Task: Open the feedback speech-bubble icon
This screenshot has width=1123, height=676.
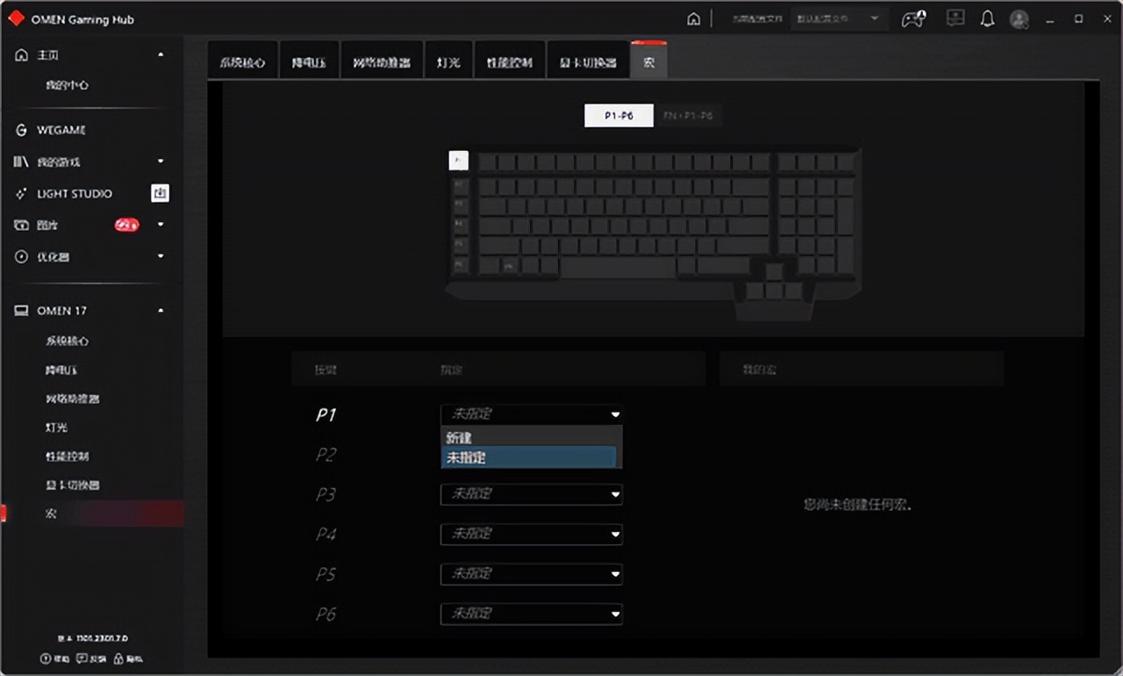Action: pyautogui.click(x=81, y=658)
